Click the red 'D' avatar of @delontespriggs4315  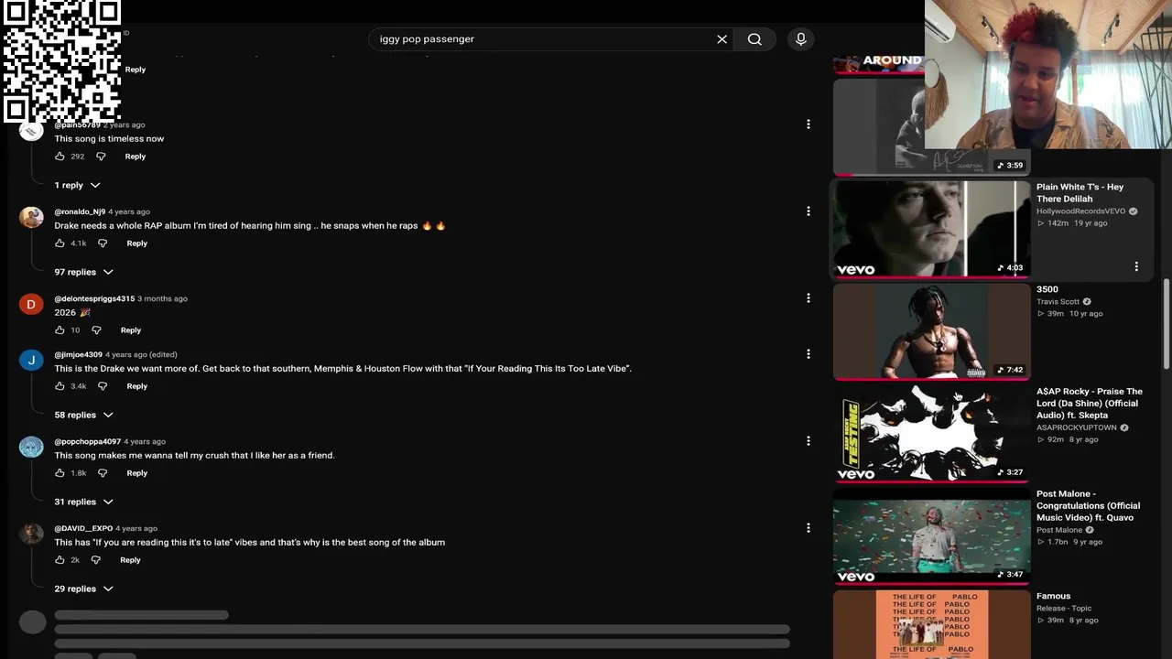click(32, 305)
